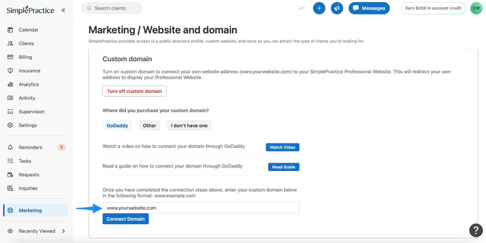Click the Connect Domain button
Image resolution: width=486 pixels, height=243 pixels.
126,219
